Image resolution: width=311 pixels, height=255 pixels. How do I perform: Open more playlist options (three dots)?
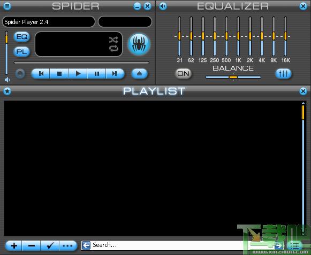(68, 246)
